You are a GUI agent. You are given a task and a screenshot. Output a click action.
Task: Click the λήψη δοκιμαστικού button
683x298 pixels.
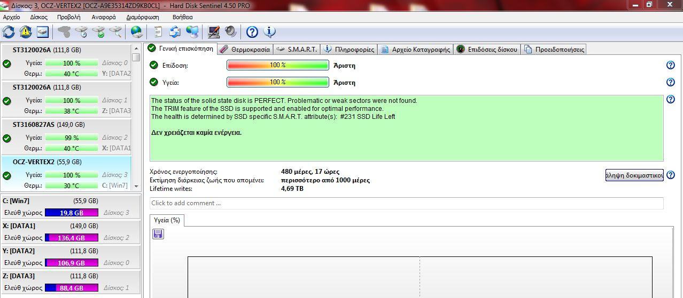tap(634, 175)
